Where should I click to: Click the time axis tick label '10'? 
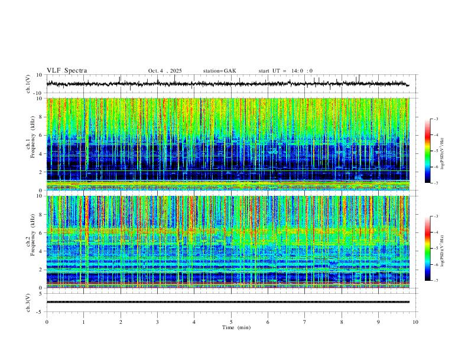tap(415, 322)
